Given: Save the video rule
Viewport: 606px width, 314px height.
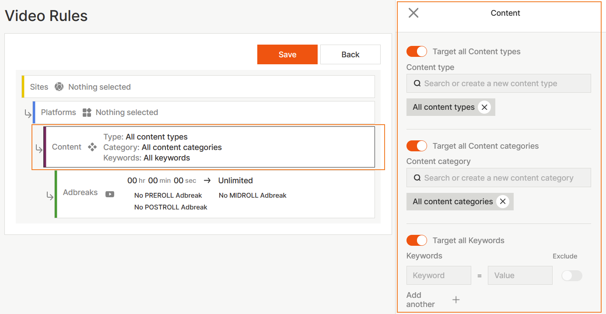Looking at the screenshot, I should click(287, 55).
